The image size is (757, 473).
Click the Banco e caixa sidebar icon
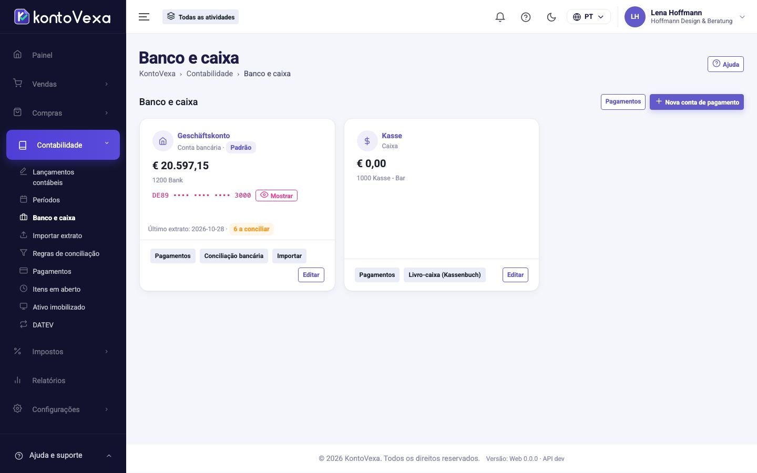pyautogui.click(x=23, y=217)
